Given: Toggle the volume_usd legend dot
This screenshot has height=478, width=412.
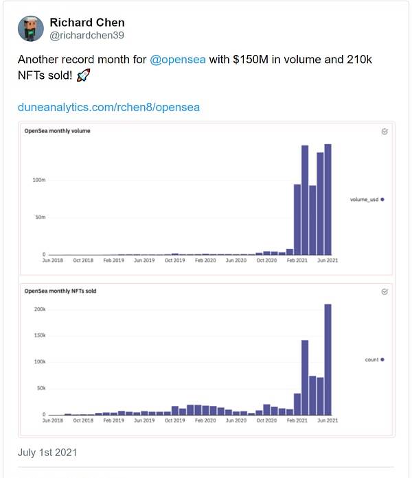Looking at the screenshot, I should click(382, 200).
